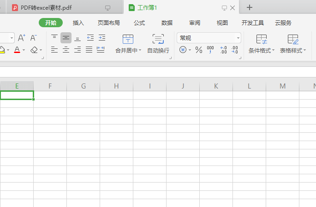Open the eraser clear options dropdown
The image size is (316, 207).
41,50
